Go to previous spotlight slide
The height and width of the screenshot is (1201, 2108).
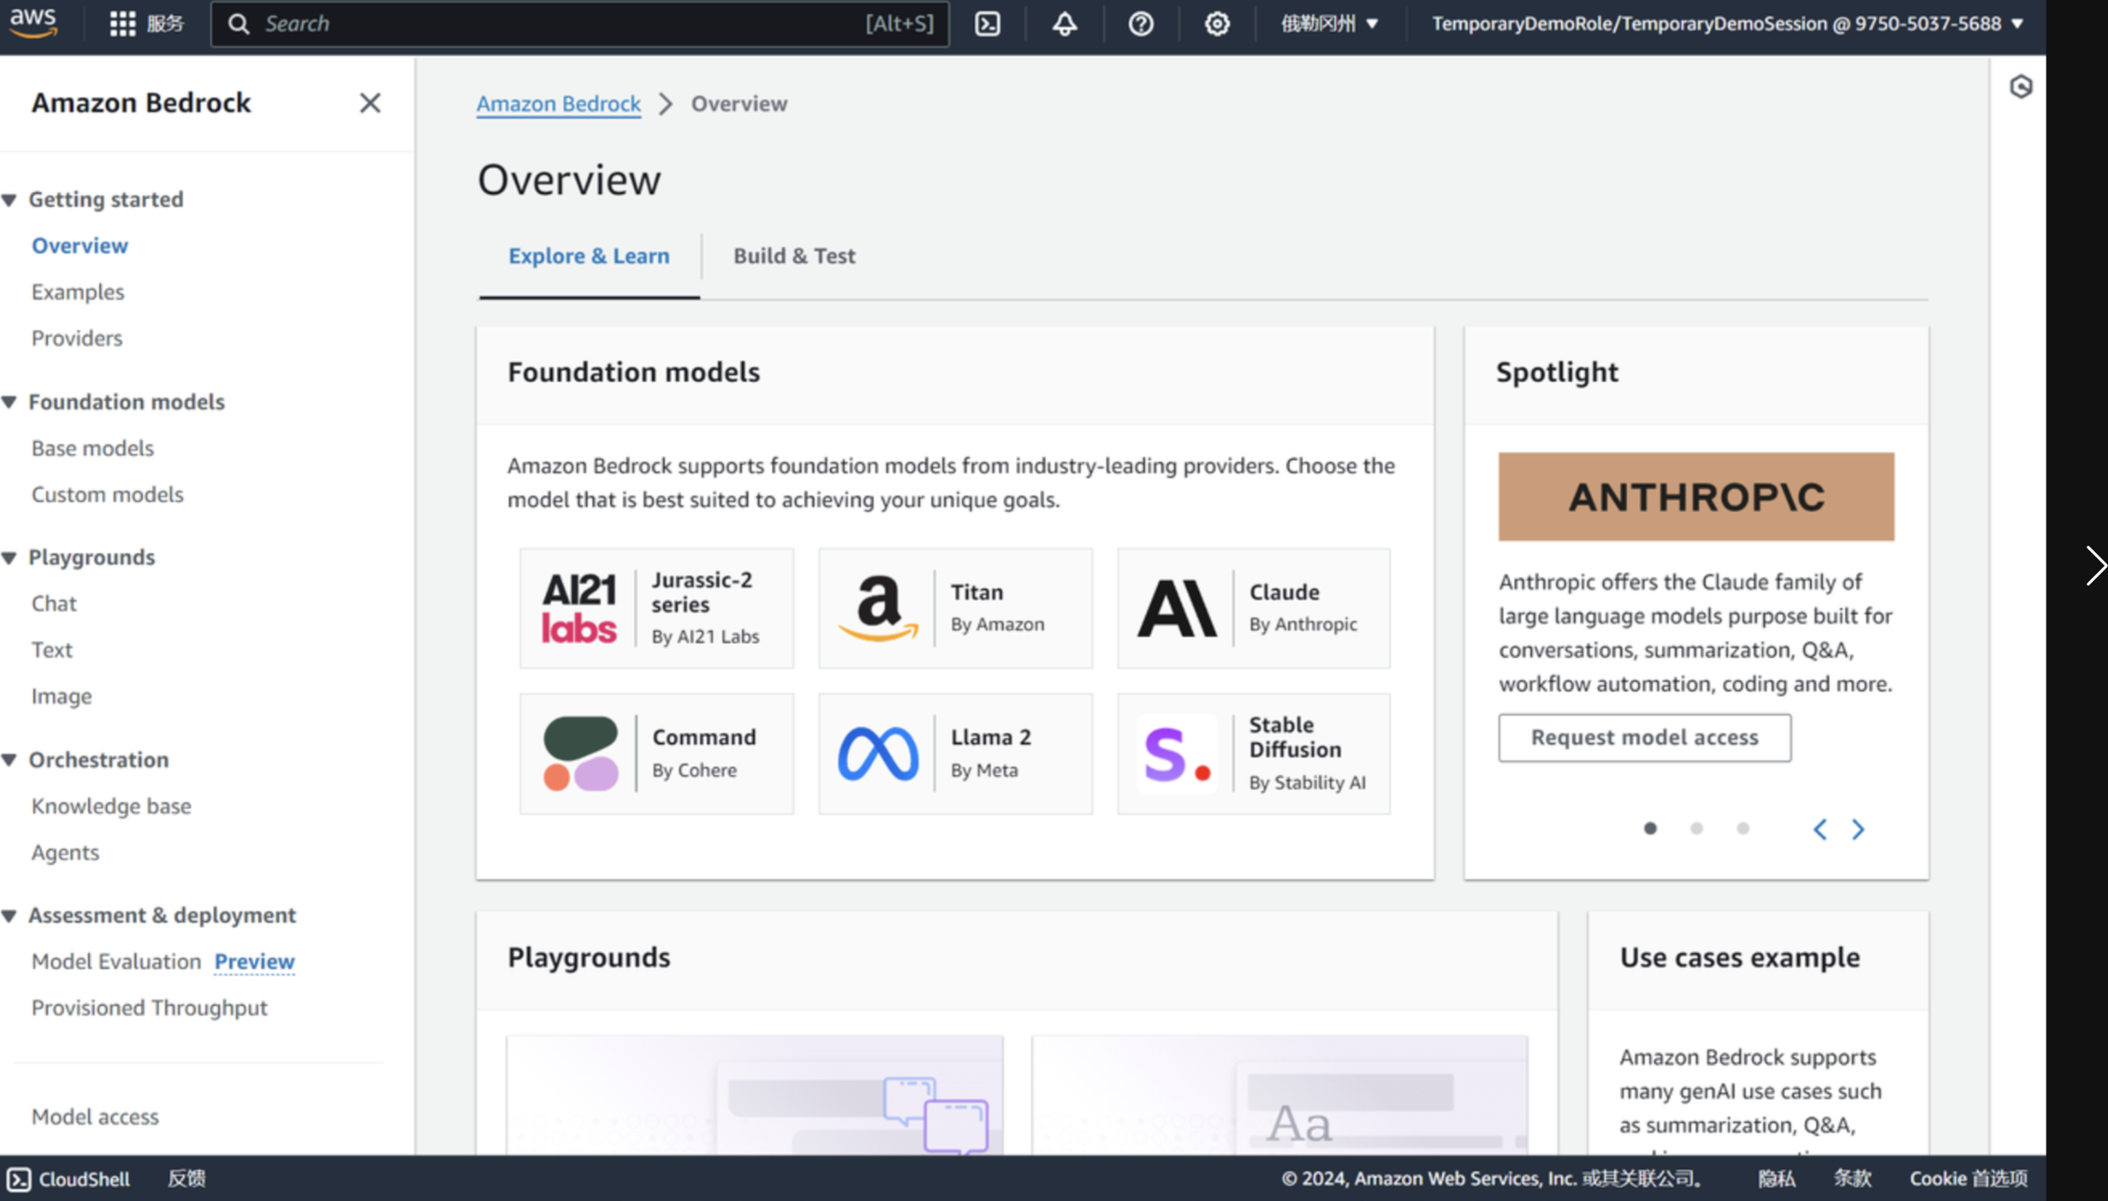click(1819, 829)
